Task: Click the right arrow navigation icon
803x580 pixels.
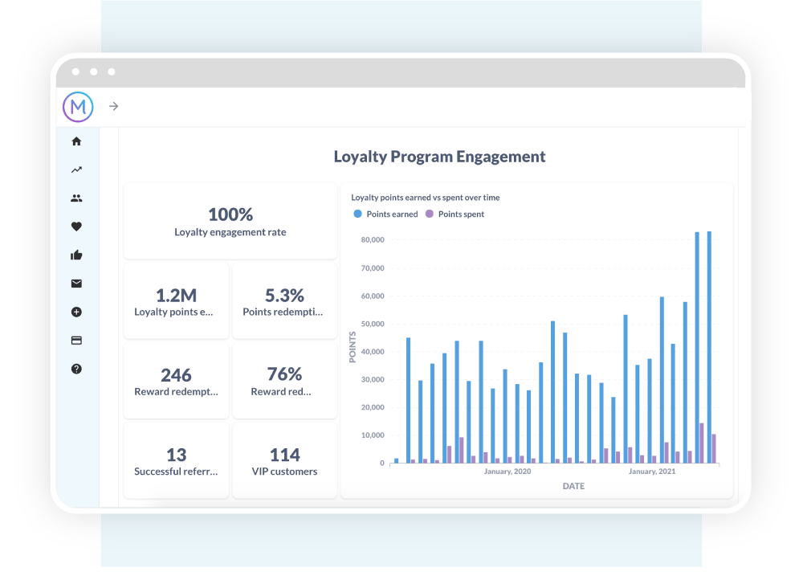Action: coord(114,106)
